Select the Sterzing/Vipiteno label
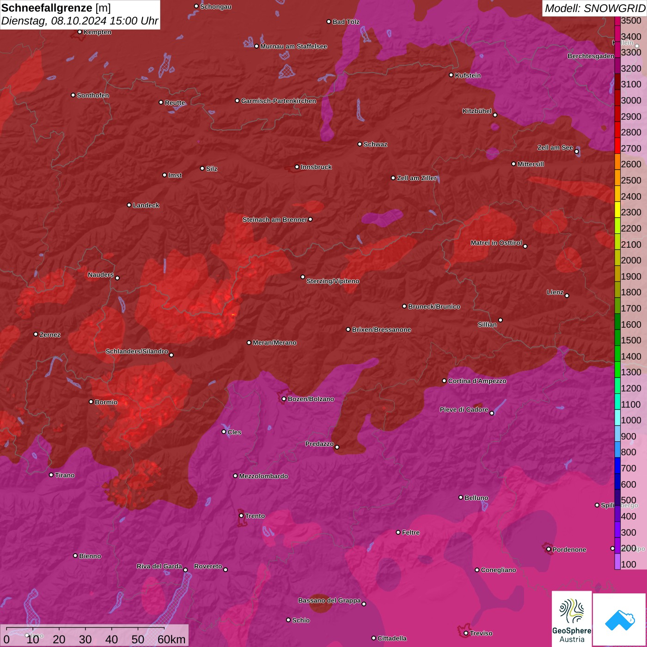The width and height of the screenshot is (647, 647). pyautogui.click(x=333, y=281)
